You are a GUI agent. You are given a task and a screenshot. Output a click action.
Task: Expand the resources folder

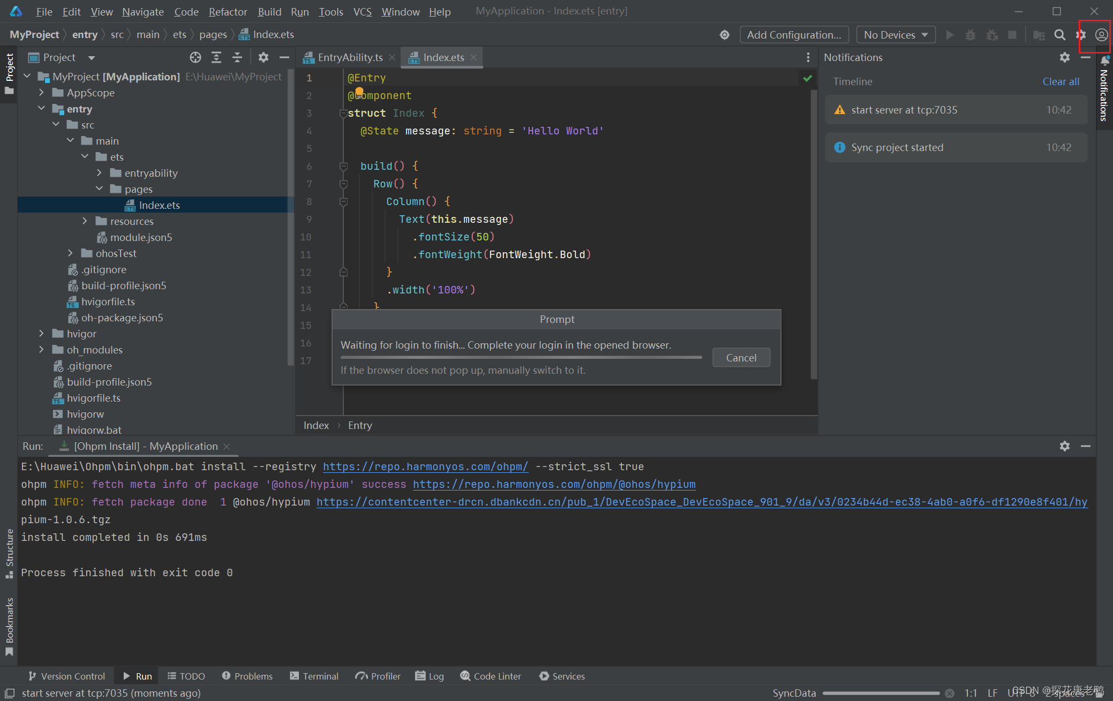pos(85,221)
